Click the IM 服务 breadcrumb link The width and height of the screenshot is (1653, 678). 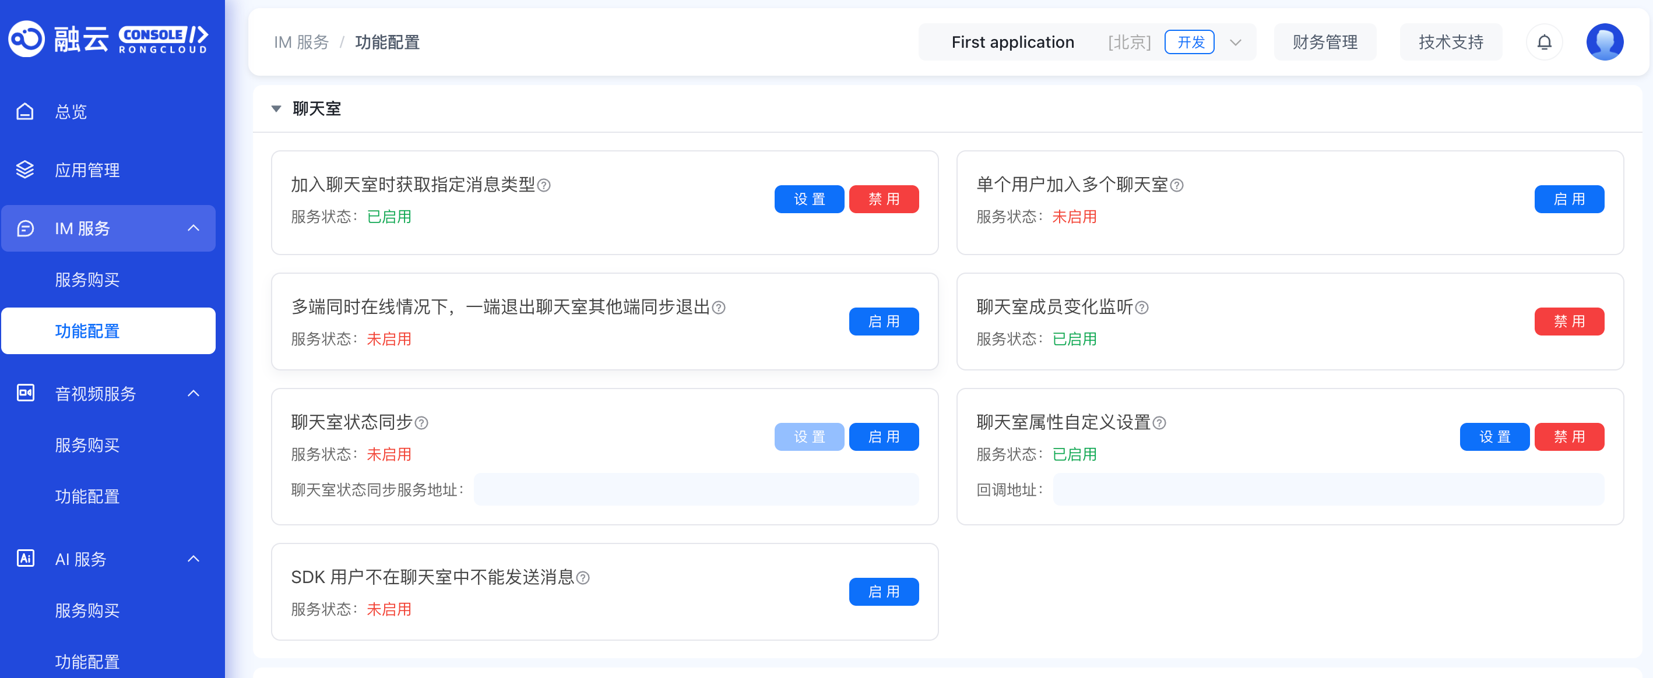[x=301, y=43]
